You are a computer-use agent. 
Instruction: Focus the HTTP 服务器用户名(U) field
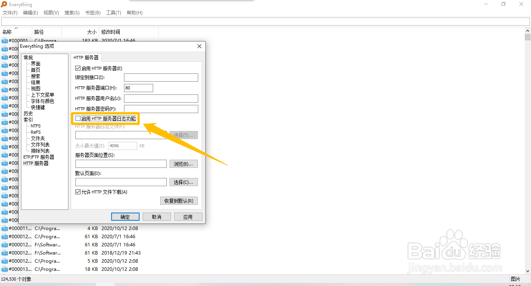click(161, 98)
